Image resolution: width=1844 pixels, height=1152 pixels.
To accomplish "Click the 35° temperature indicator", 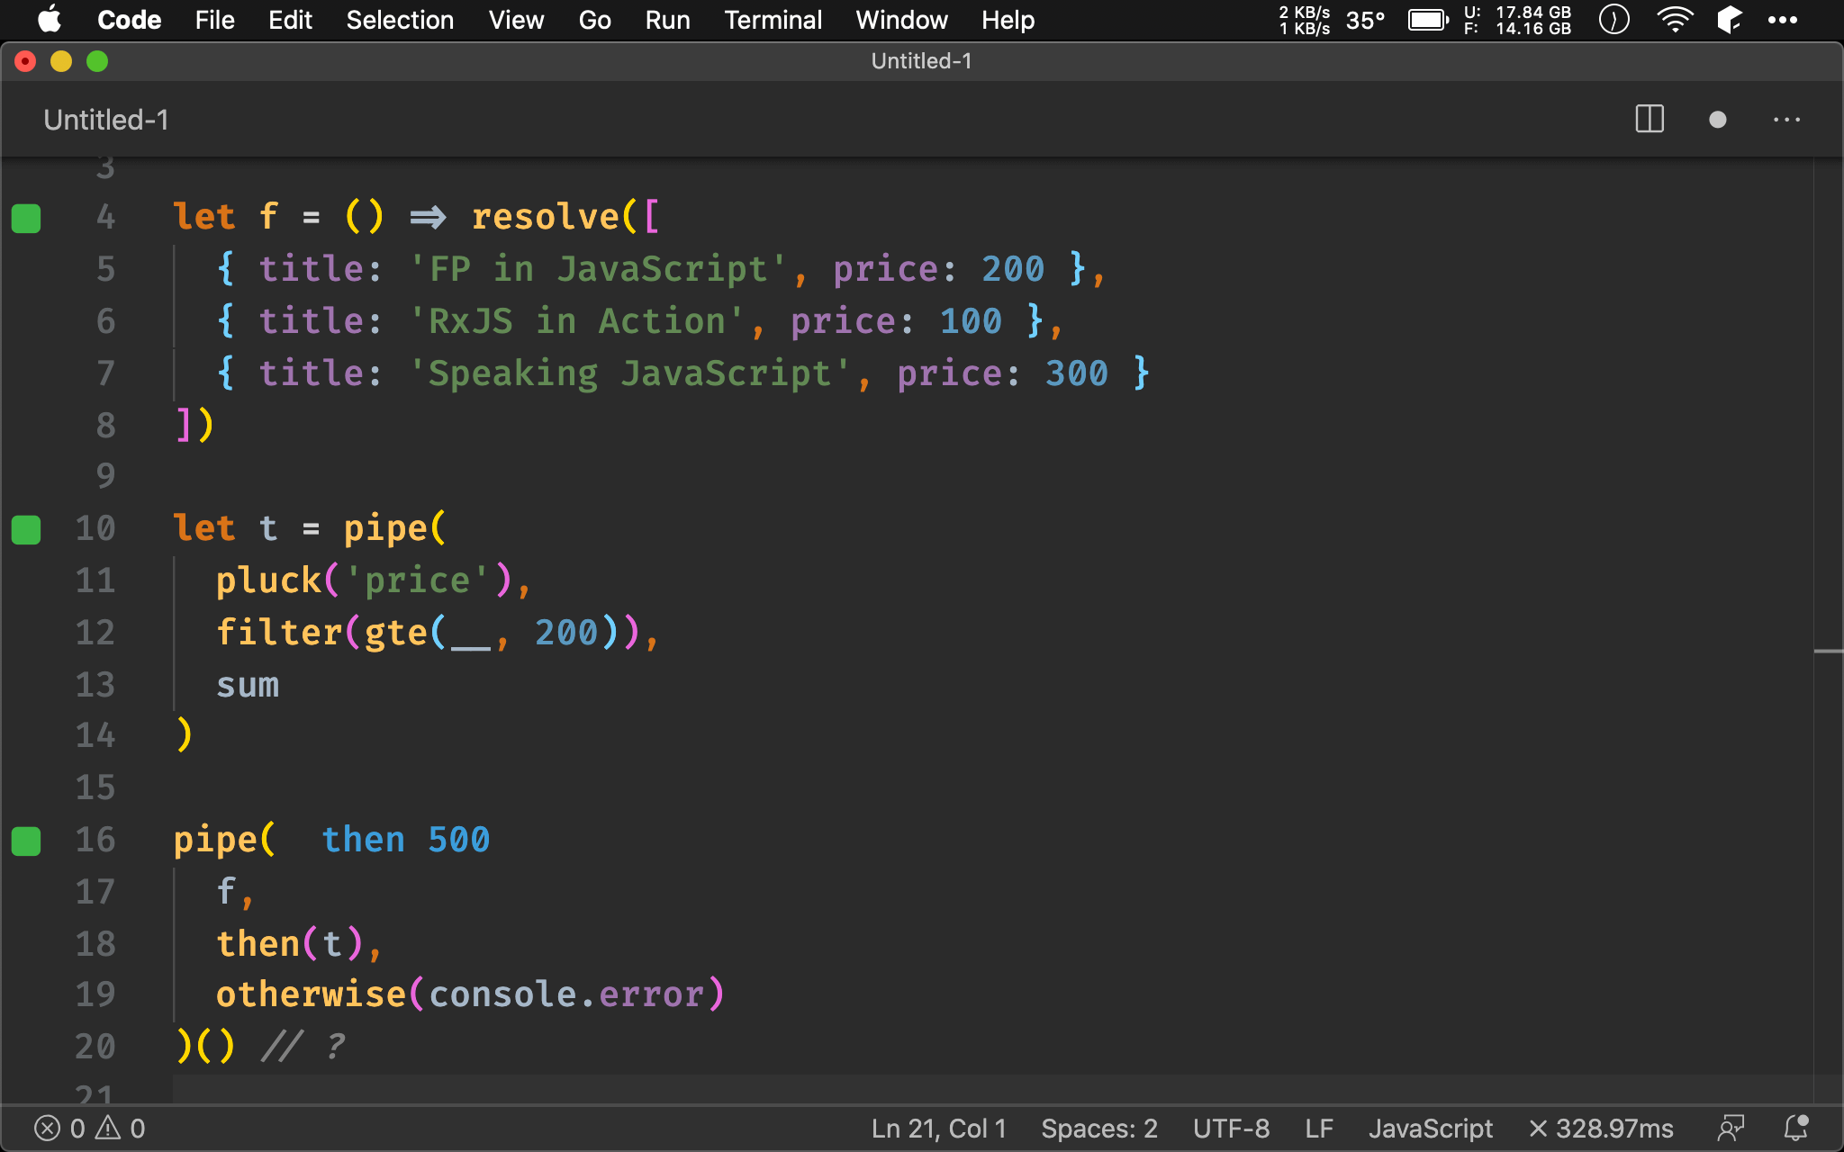I will click(1365, 20).
